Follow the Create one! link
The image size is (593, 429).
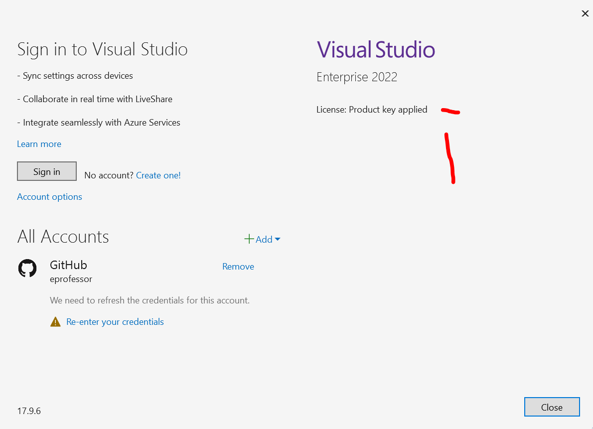coord(158,175)
